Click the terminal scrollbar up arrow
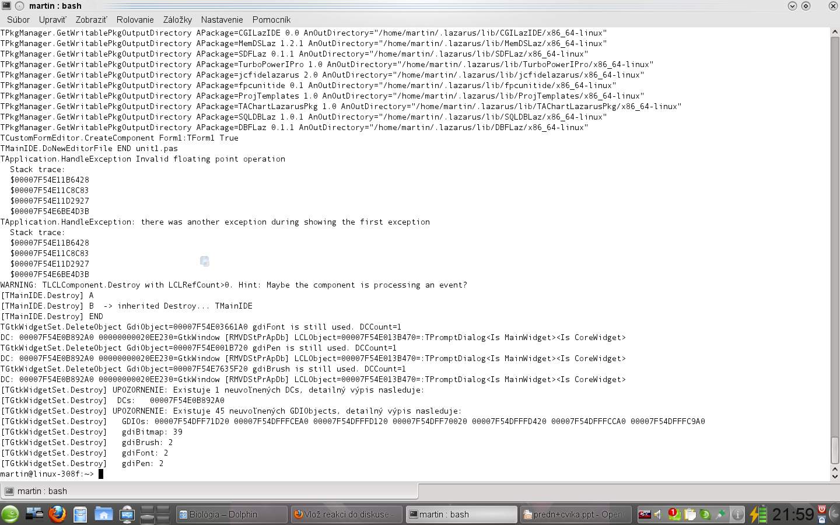840x525 pixels. (x=835, y=33)
